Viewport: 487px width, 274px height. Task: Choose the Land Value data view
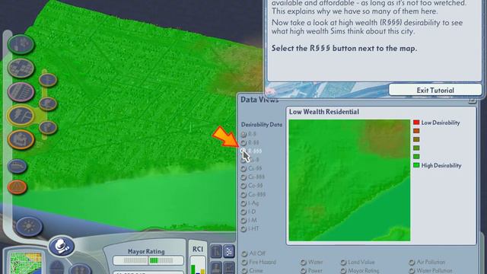click(x=358, y=262)
